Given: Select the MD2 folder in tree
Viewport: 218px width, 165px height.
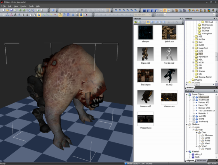Looking at the screenshot, I should pyautogui.click(x=201, y=54).
